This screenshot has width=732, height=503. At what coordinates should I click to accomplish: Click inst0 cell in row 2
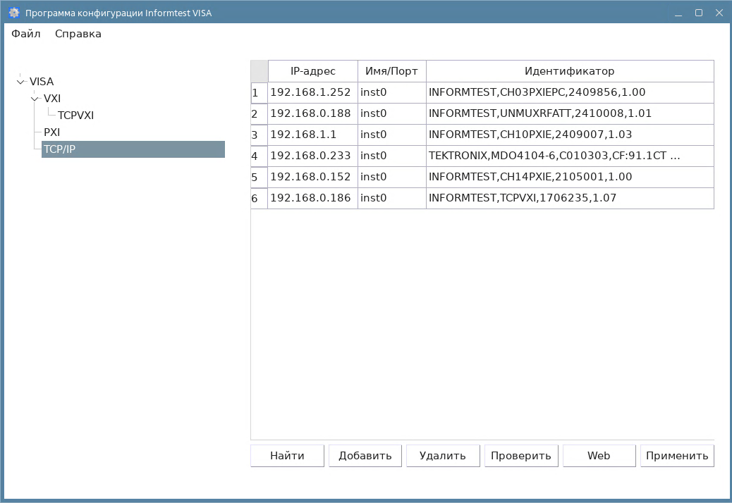[391, 113]
